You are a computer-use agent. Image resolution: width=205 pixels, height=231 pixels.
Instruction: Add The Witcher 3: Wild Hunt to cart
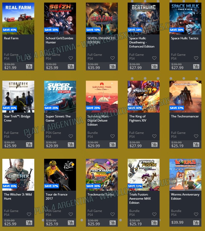click(x=29, y=223)
